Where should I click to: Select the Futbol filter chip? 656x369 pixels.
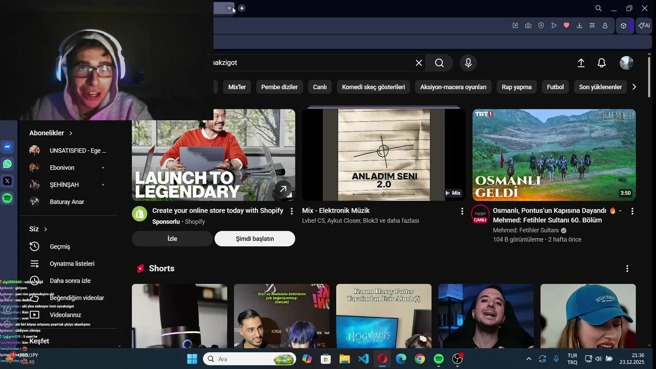pyautogui.click(x=555, y=87)
